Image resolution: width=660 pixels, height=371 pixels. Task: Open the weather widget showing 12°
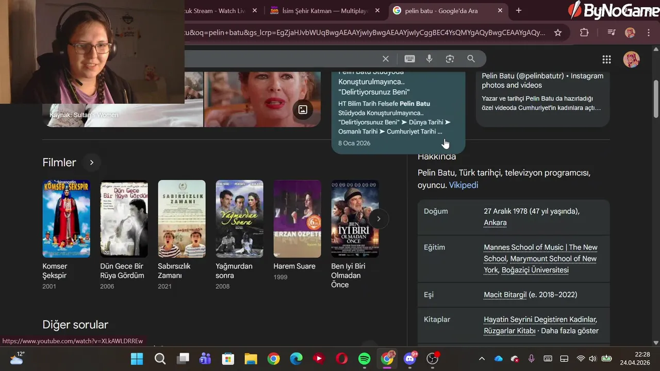click(x=16, y=358)
